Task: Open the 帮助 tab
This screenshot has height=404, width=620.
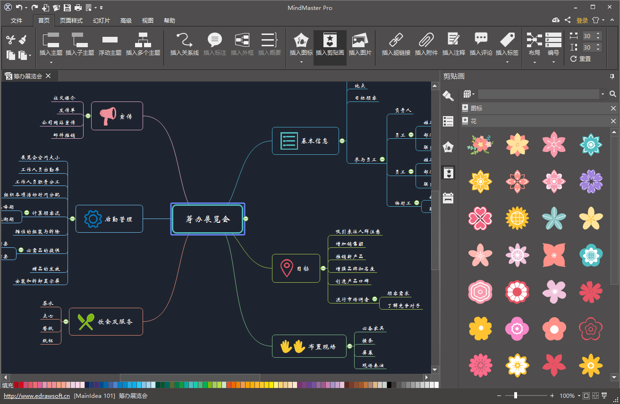Action: point(170,21)
